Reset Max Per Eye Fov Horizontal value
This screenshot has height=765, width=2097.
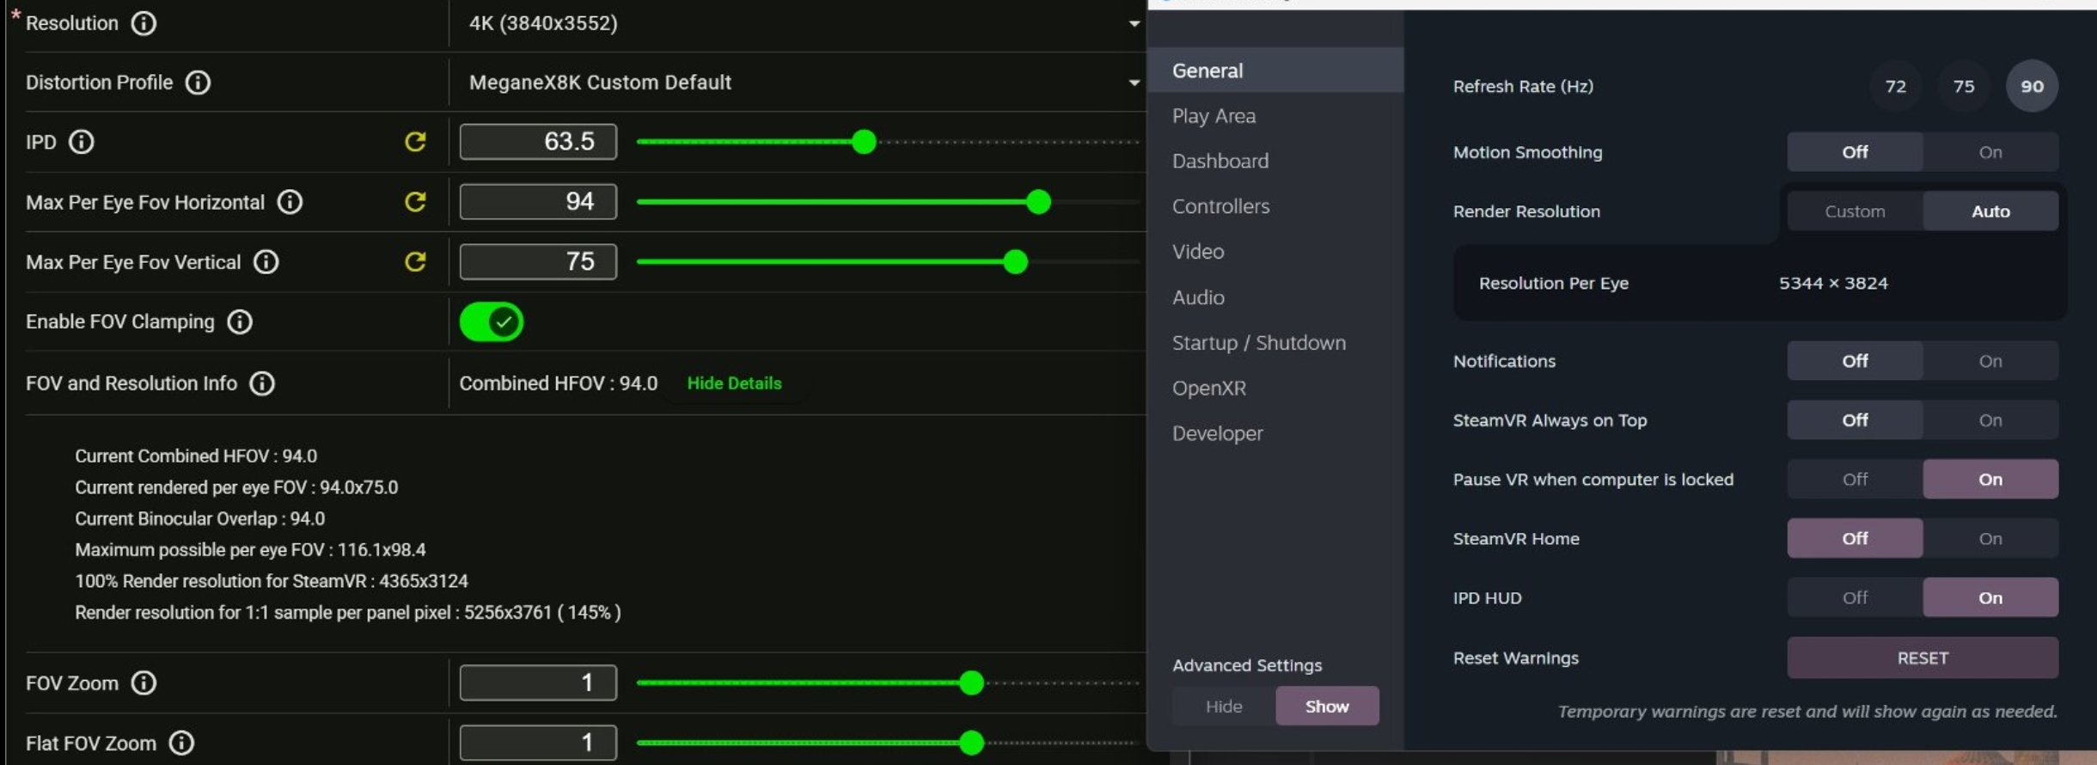click(x=416, y=202)
